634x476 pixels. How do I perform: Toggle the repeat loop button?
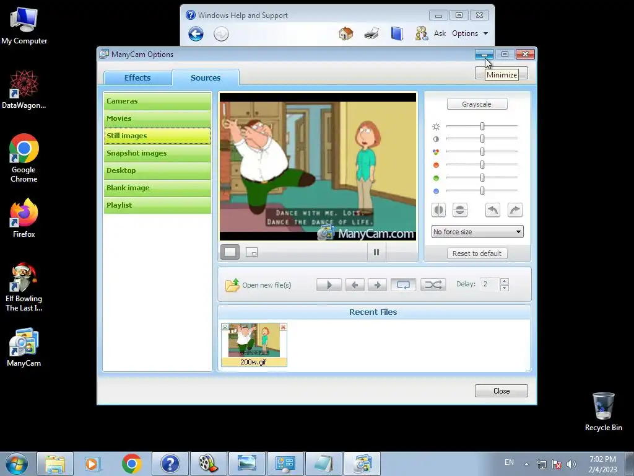(x=403, y=285)
